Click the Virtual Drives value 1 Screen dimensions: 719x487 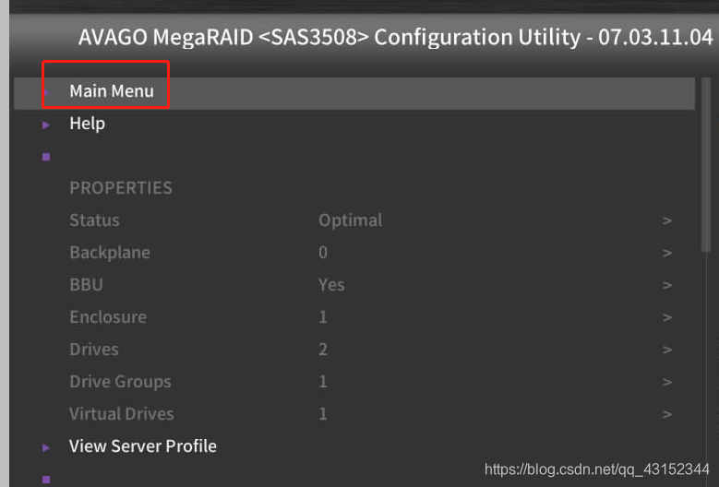click(x=323, y=414)
